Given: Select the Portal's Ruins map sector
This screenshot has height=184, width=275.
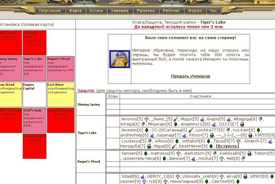Looking at the screenshot, I should [34, 146].
